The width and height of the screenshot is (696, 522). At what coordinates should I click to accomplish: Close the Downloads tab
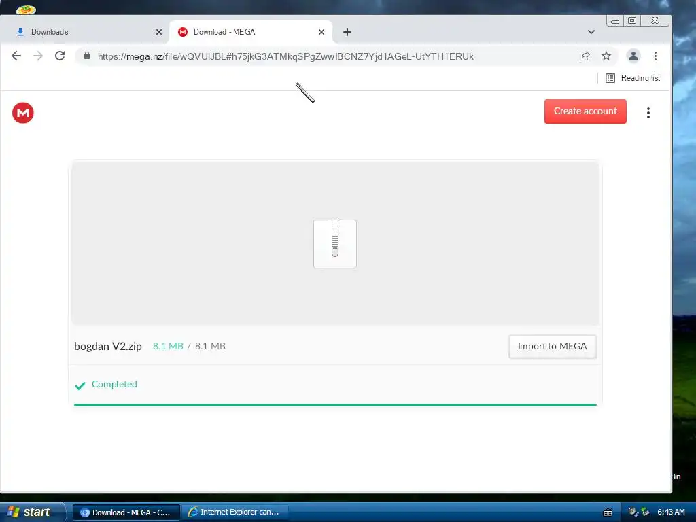tap(159, 32)
